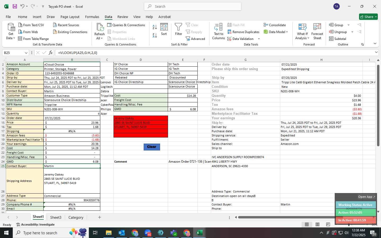Import data From Web
This screenshot has height=238, width=381.
[28, 32]
